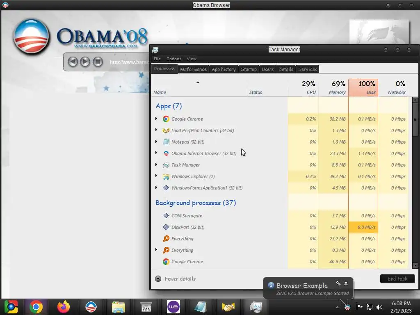This screenshot has width=420, height=315.
Task: Open the File menu in Task Manager
Action: [x=157, y=59]
